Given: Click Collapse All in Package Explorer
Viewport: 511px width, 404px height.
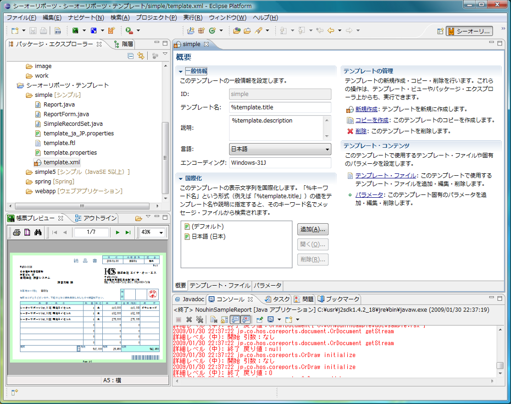Looking at the screenshot, I should click(x=131, y=56).
